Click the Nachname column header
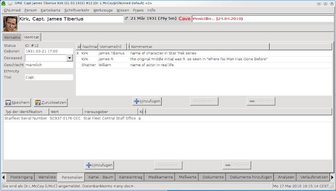 click(89, 46)
